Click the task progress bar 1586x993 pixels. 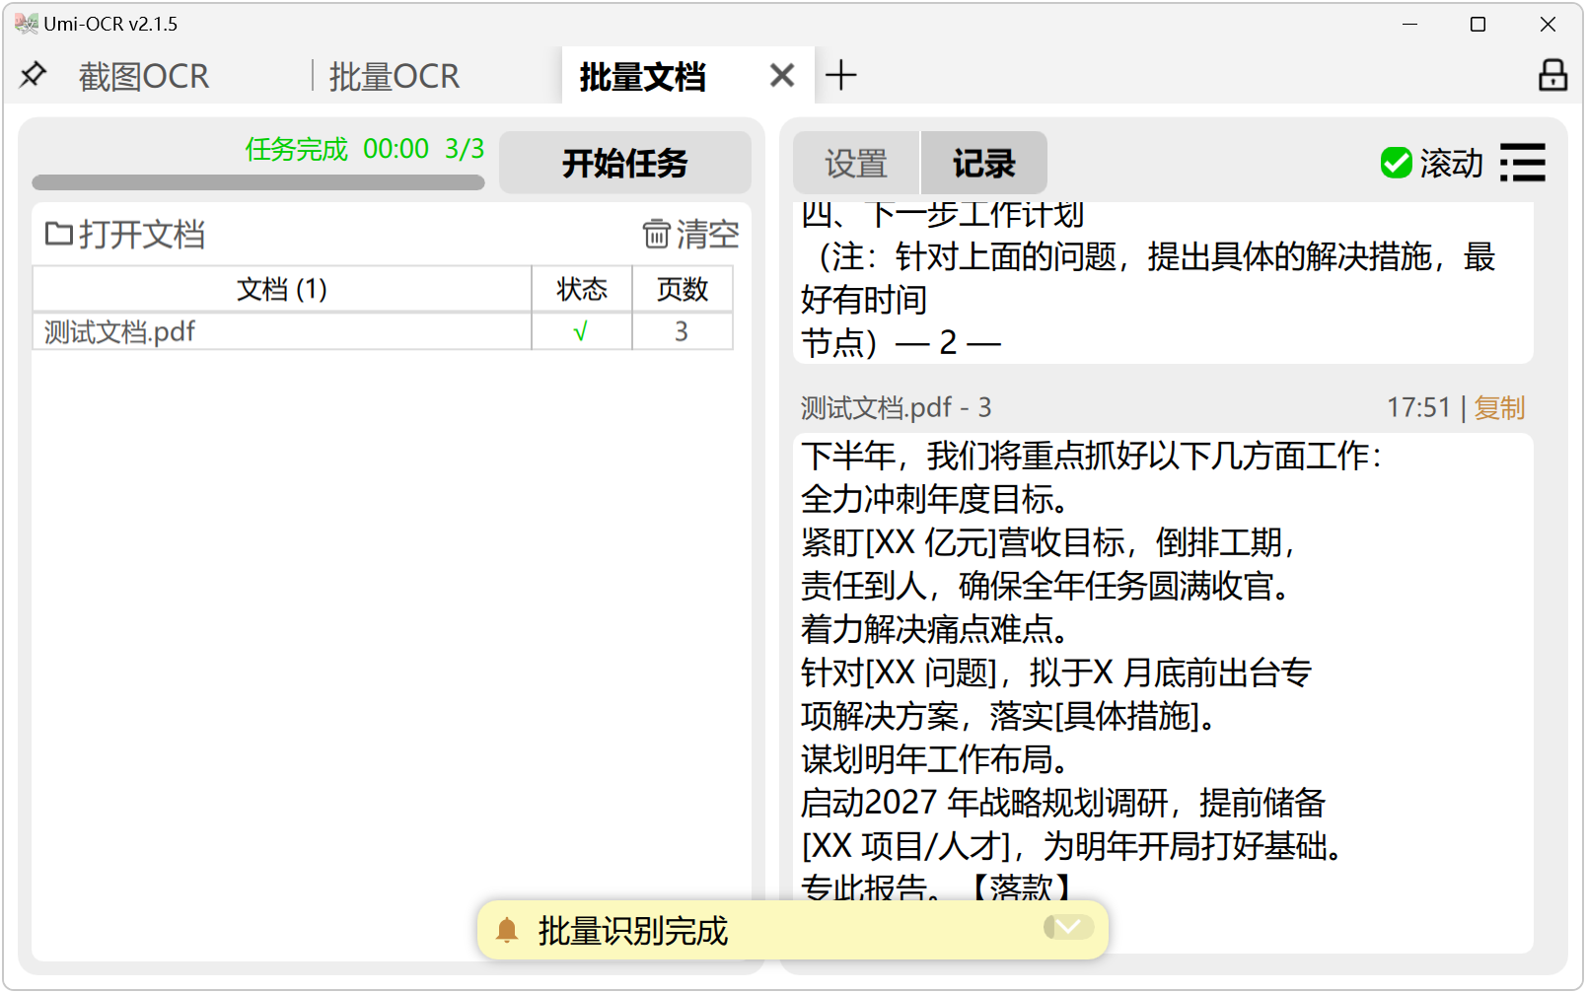point(258,182)
